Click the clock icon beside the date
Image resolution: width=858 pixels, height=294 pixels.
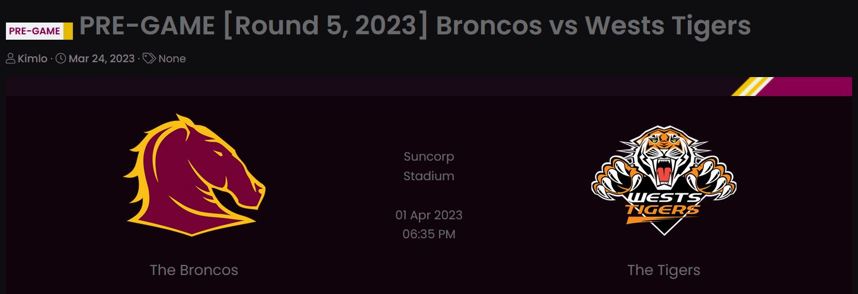[60, 58]
